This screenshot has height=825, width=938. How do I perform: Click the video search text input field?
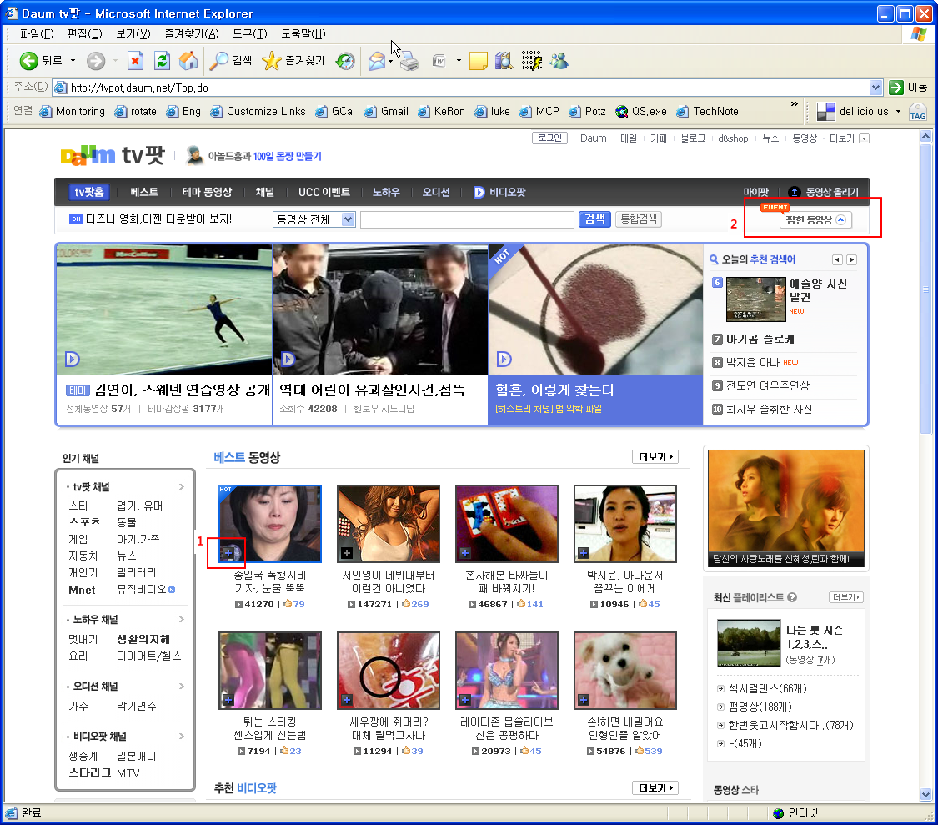point(467,219)
